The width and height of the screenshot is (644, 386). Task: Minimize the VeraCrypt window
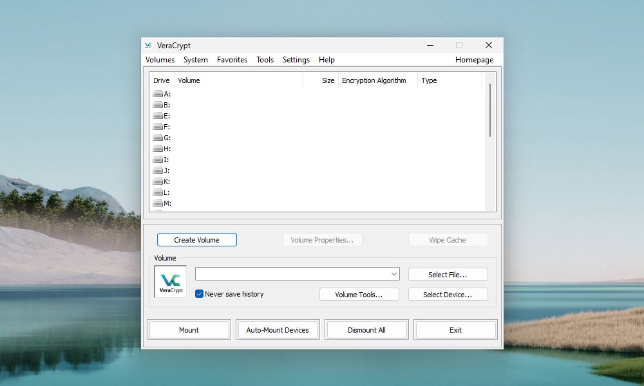(430, 45)
